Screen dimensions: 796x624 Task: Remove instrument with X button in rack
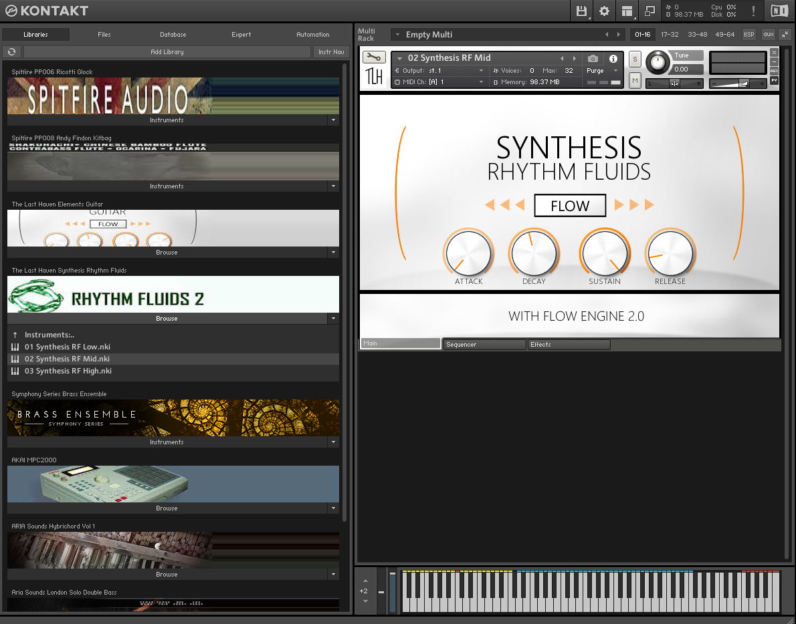774,52
